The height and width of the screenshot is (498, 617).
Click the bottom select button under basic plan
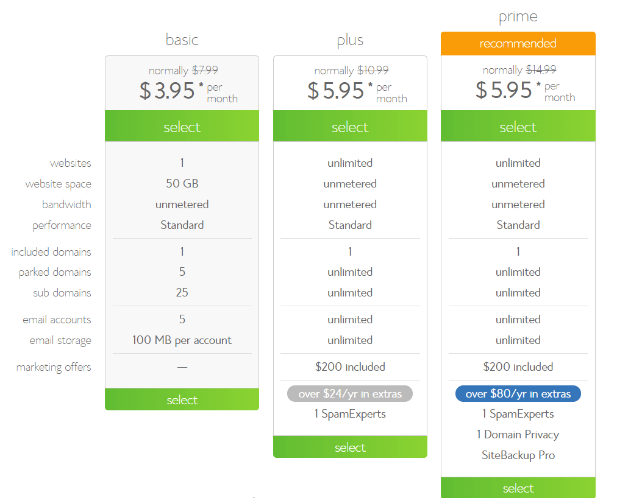[x=182, y=399]
